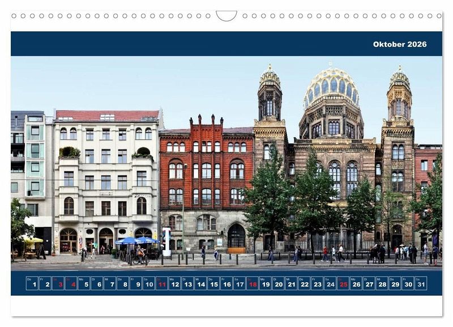Select day 7 in calendar row
453x327 pixels.
click(x=110, y=283)
